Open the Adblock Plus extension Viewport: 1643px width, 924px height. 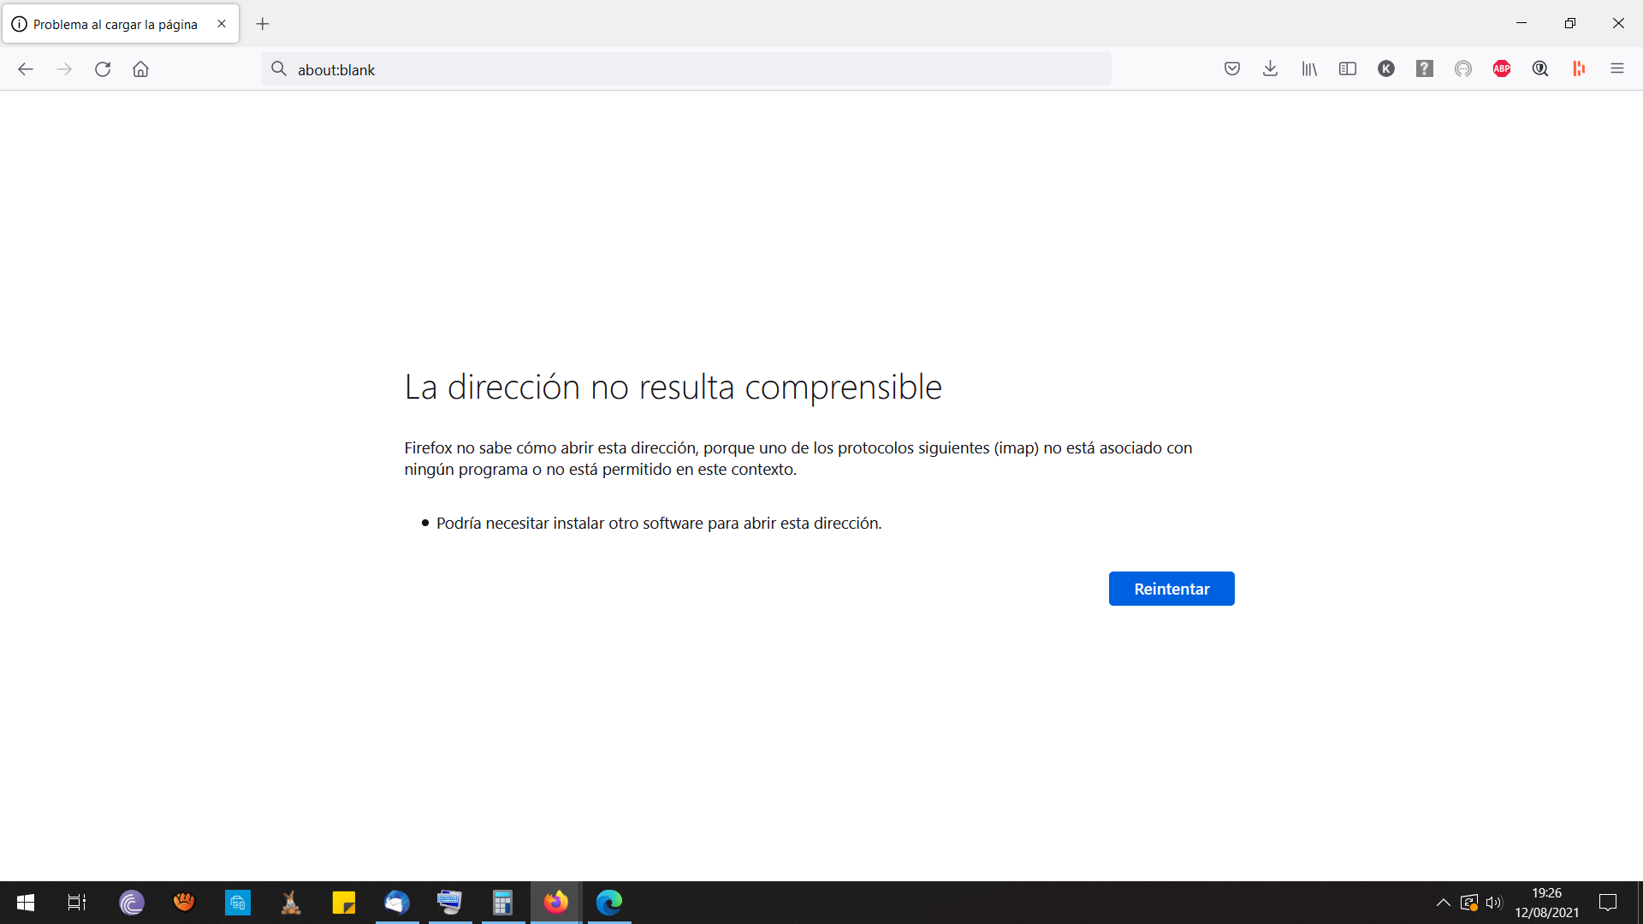click(1502, 69)
